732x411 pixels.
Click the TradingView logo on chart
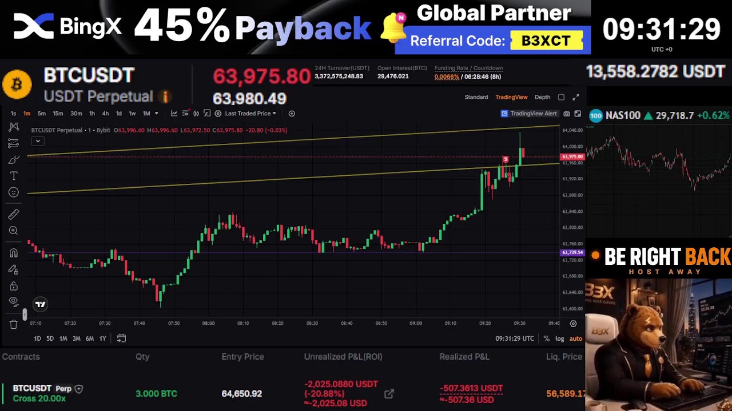click(40, 304)
